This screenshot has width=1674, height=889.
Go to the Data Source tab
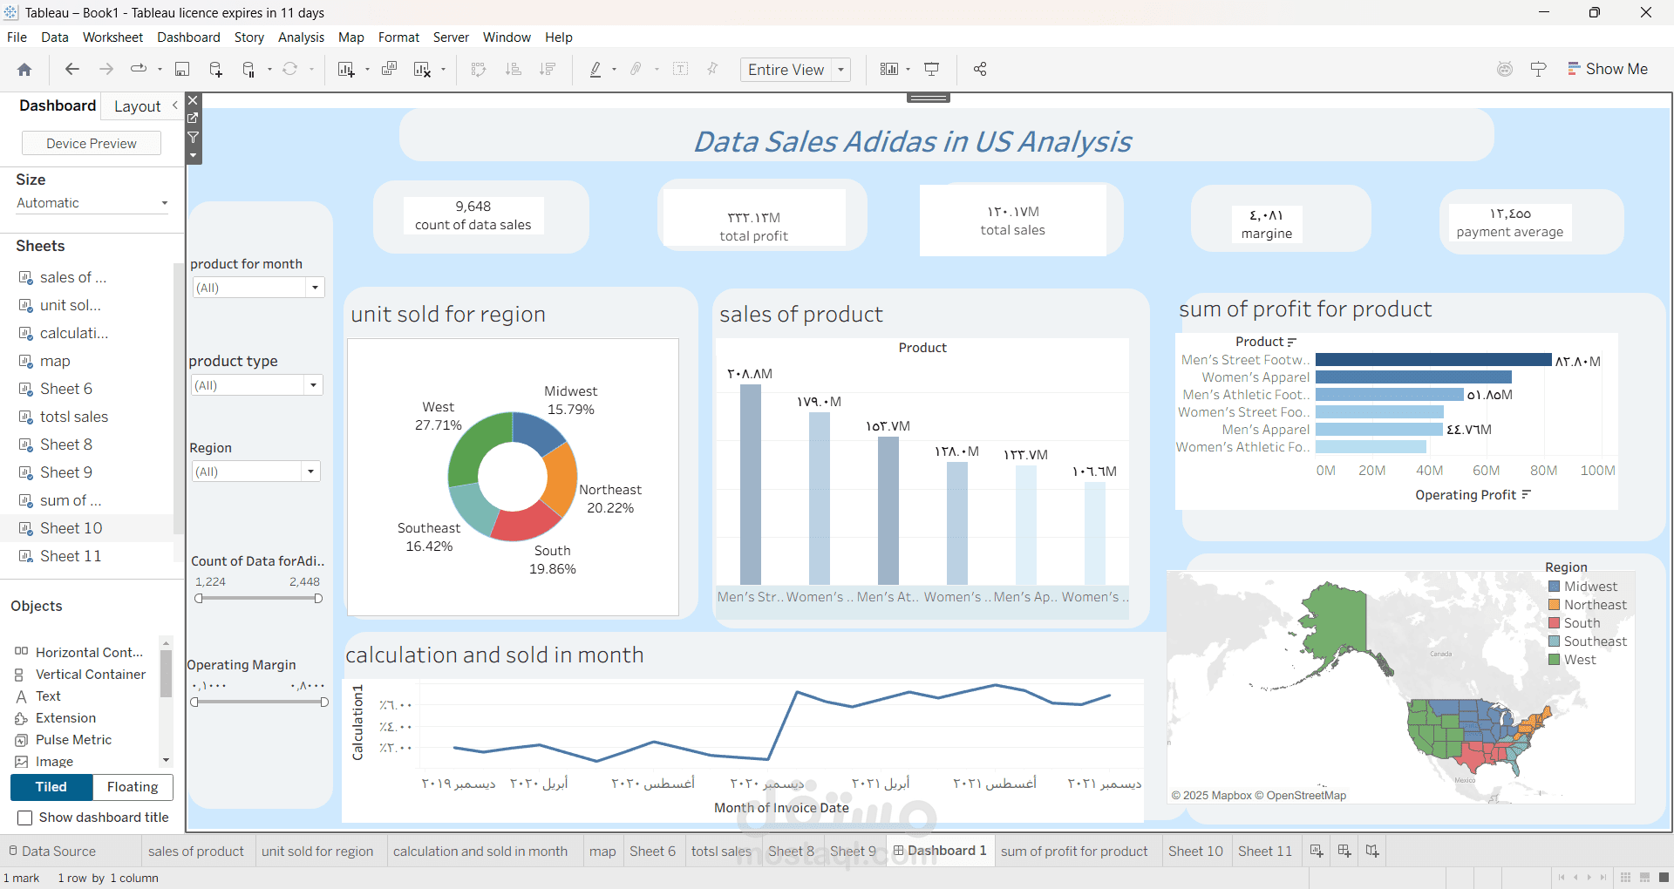(51, 852)
